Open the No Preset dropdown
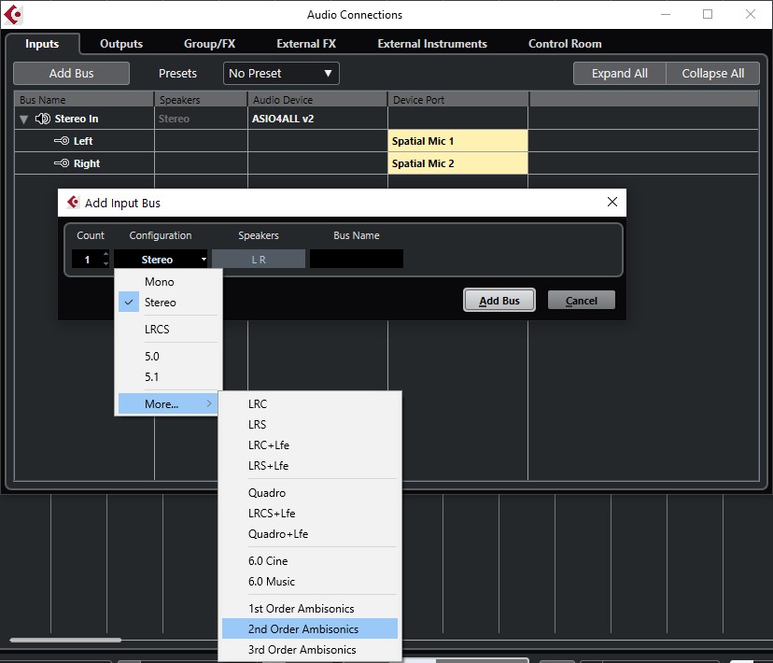The width and height of the screenshot is (773, 663). pyautogui.click(x=281, y=74)
